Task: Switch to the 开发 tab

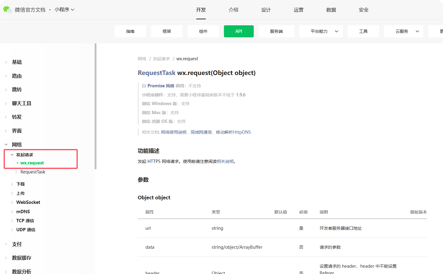Action: pos(201,10)
